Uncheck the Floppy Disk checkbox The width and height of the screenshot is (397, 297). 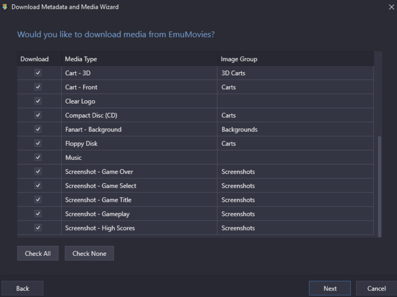(38, 143)
